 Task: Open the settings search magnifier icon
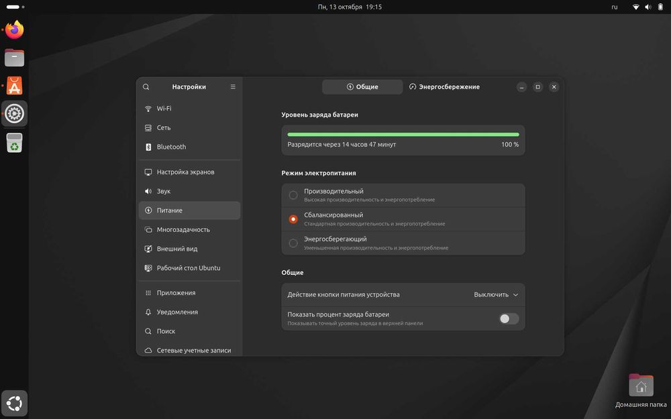click(x=146, y=86)
